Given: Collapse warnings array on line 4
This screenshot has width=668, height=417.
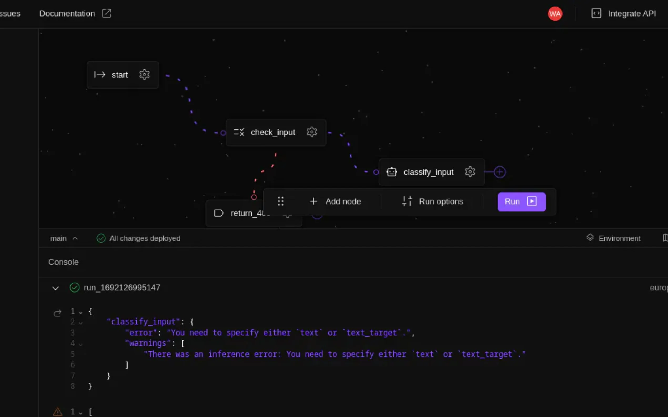Looking at the screenshot, I should (x=81, y=344).
